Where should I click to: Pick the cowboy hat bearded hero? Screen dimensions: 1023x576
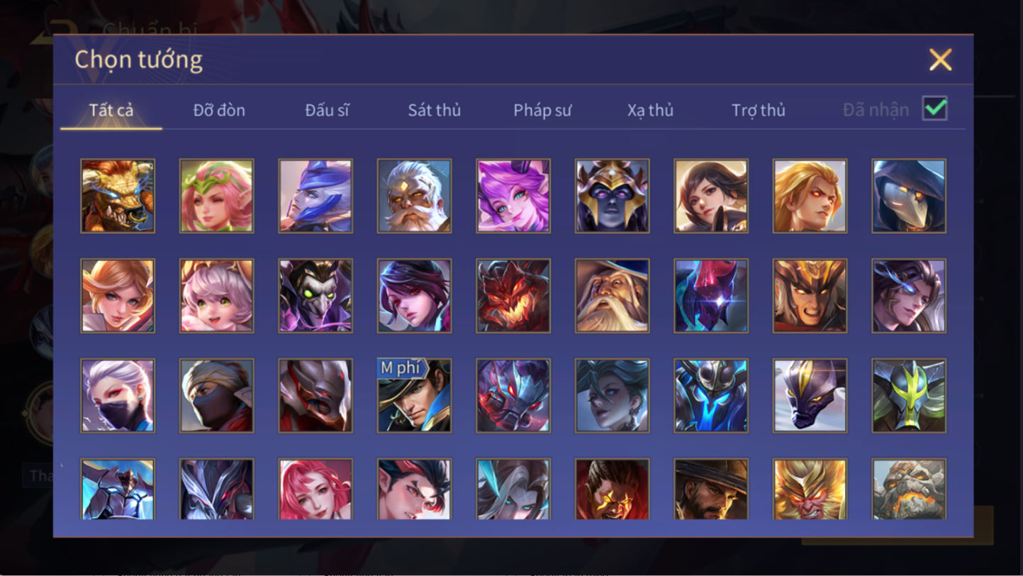coord(711,489)
